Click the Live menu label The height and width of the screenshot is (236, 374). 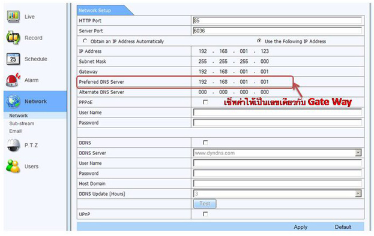click(29, 17)
